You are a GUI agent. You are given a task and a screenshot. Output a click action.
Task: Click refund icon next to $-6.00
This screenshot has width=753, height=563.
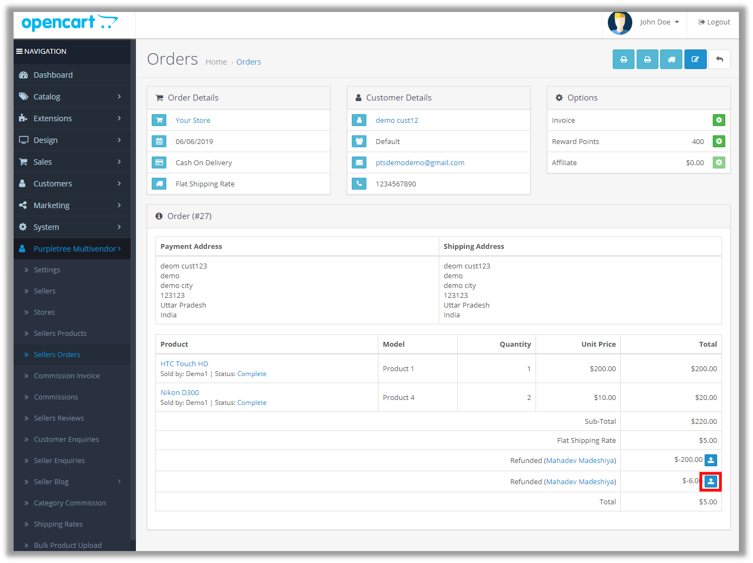click(x=711, y=481)
